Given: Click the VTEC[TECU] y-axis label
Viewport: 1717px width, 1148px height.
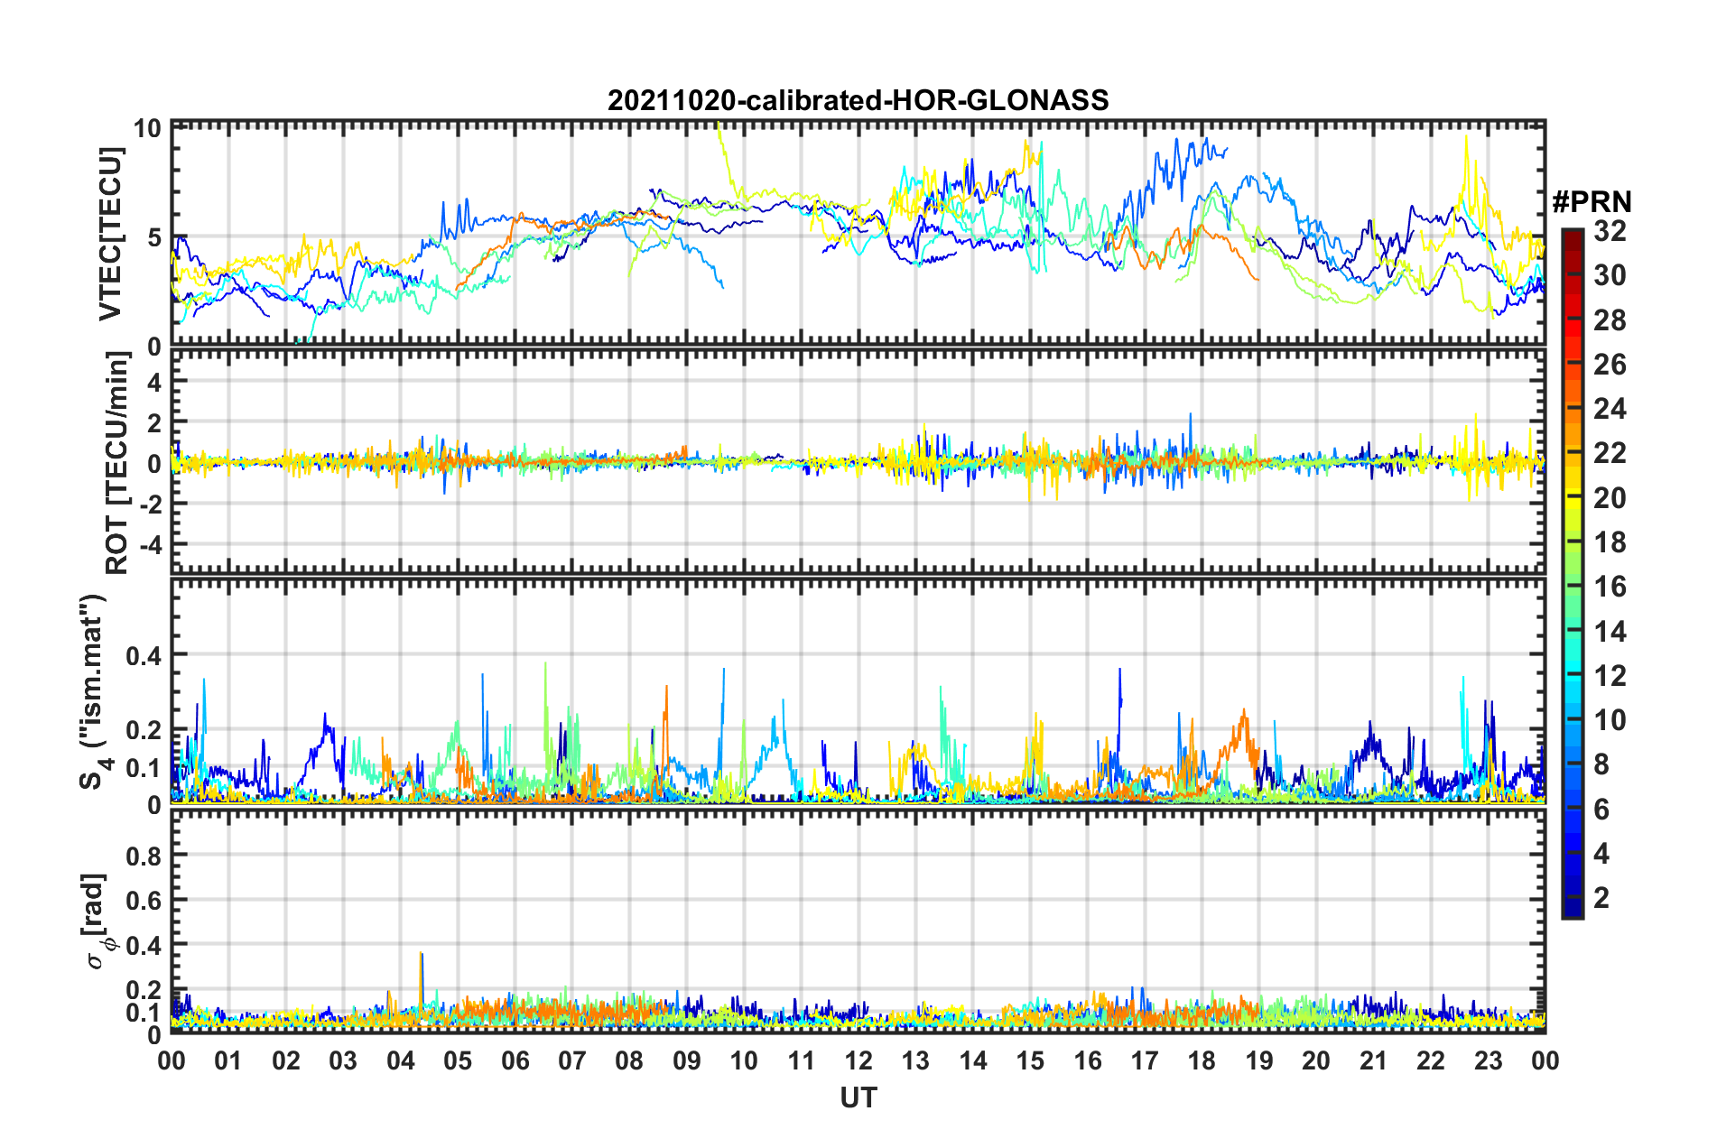Looking at the screenshot, I should pyautogui.click(x=110, y=235).
